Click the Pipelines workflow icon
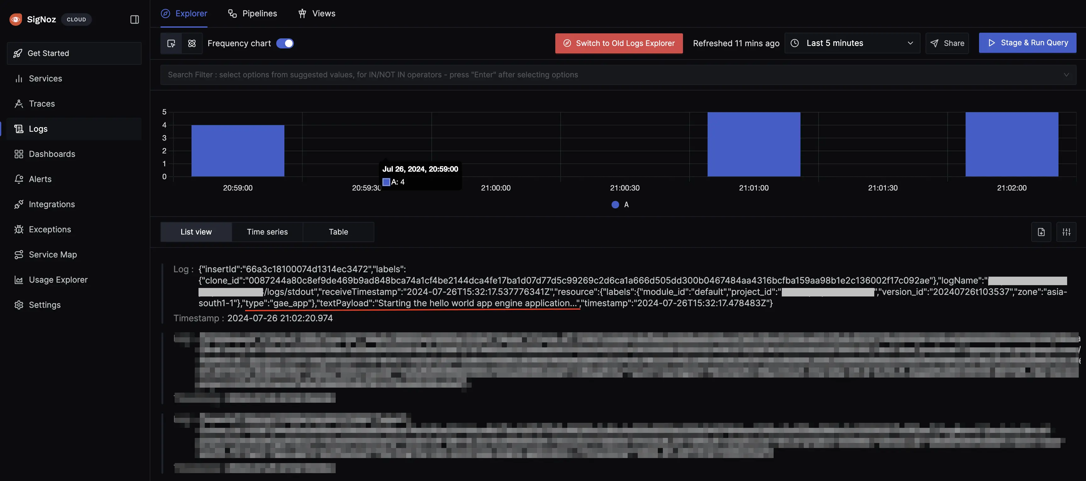The height and width of the screenshot is (481, 1086). pyautogui.click(x=232, y=14)
